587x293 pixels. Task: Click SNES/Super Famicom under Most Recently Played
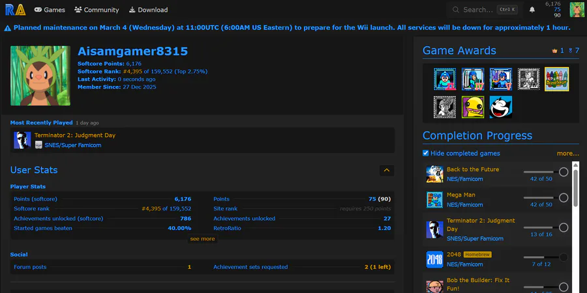pyautogui.click(x=72, y=145)
